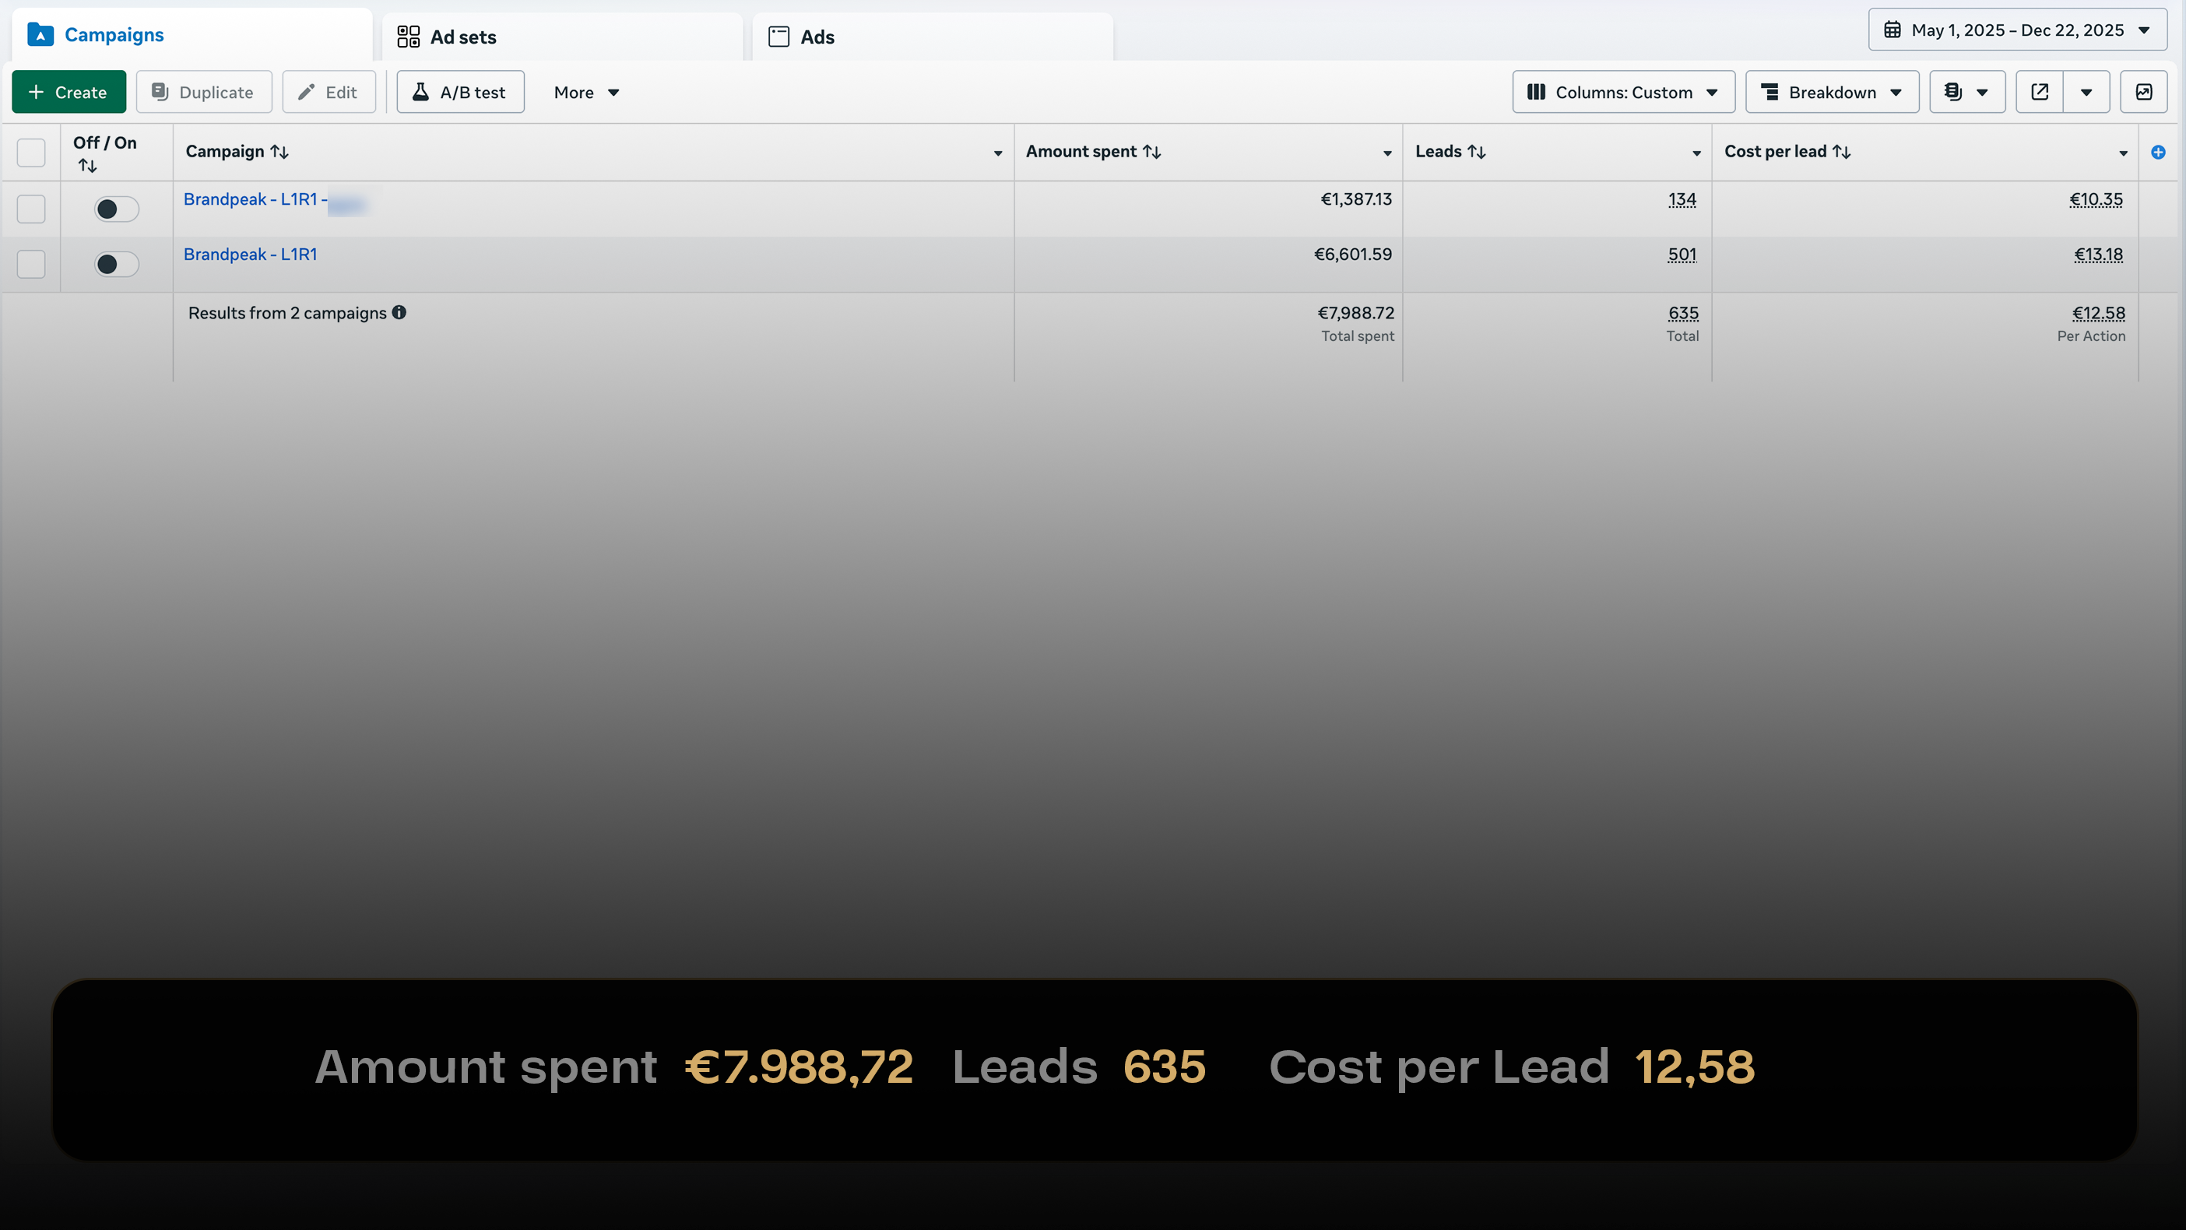2186x1230 pixels.
Task: Switch to the Ads tab
Action: point(817,37)
